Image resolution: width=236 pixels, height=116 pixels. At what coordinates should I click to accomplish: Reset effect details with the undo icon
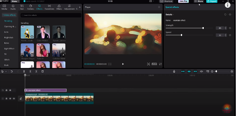coord(225,14)
